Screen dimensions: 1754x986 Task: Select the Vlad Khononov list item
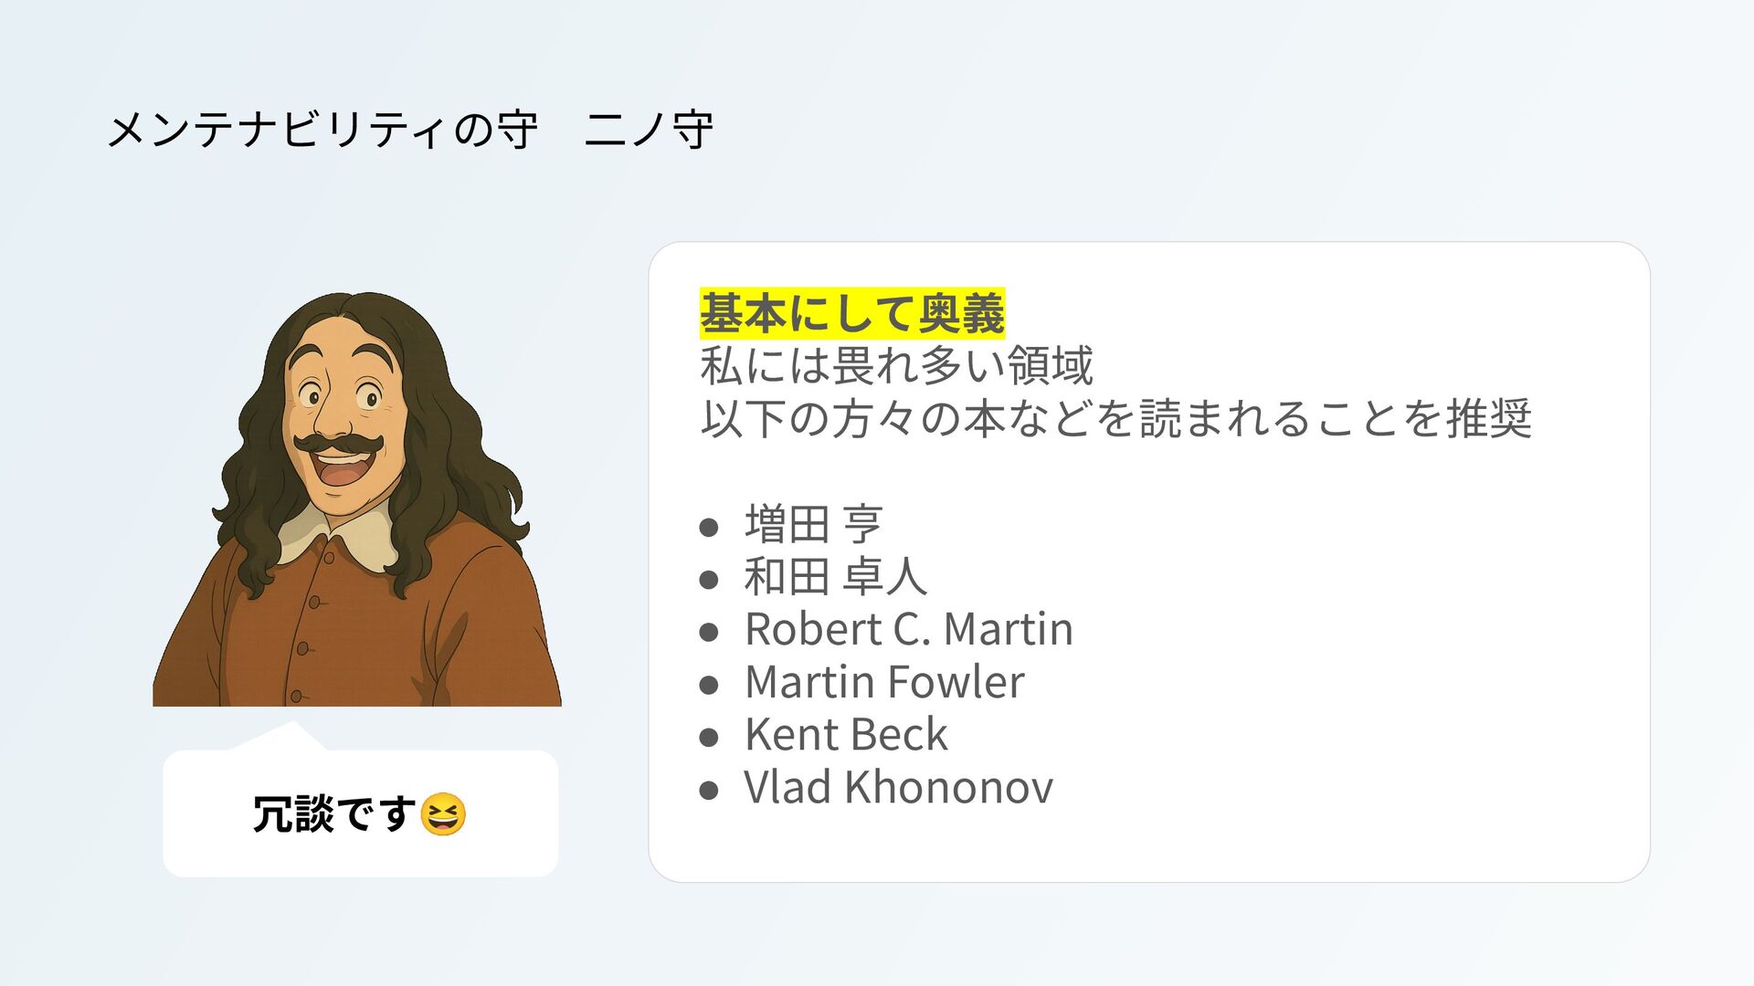899,787
